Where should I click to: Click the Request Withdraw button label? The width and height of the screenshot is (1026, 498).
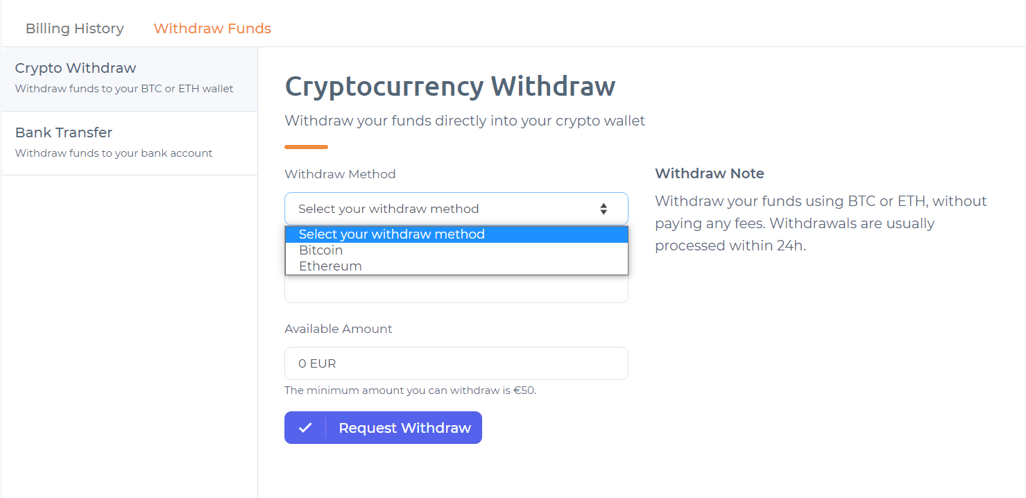404,428
